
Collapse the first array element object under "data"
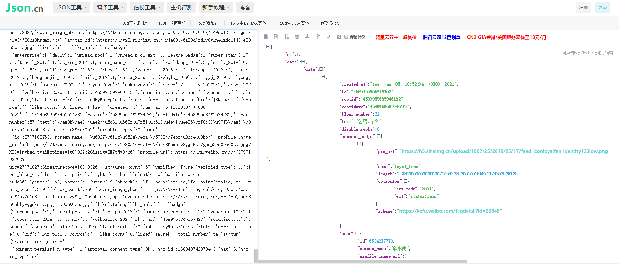pyautogui.click(x=323, y=77)
